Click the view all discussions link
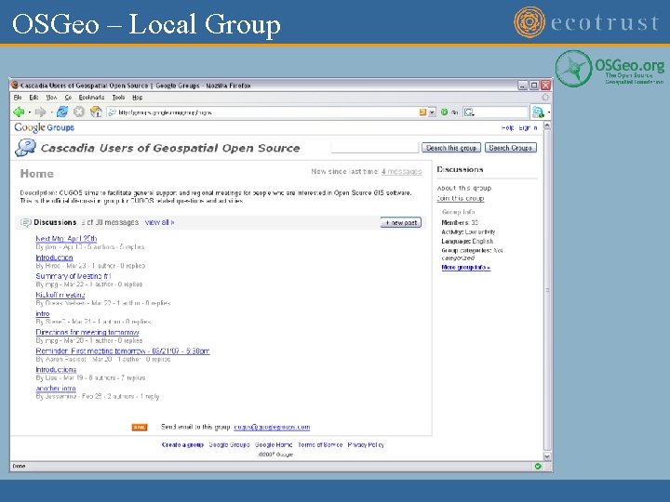Image resolution: width=670 pixels, height=502 pixels. [159, 222]
